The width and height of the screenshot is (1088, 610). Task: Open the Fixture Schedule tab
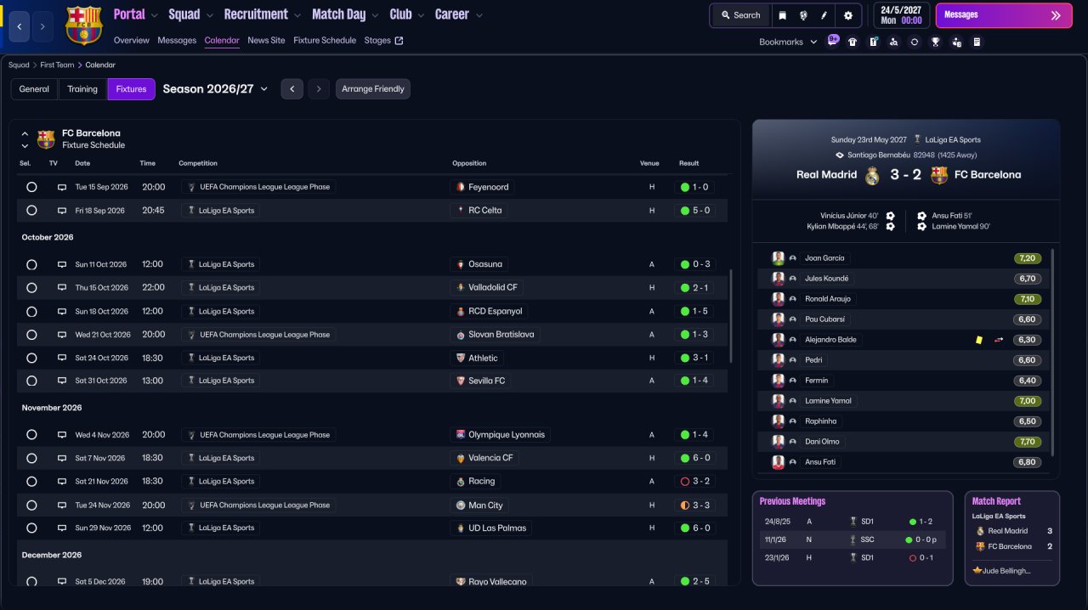(325, 41)
